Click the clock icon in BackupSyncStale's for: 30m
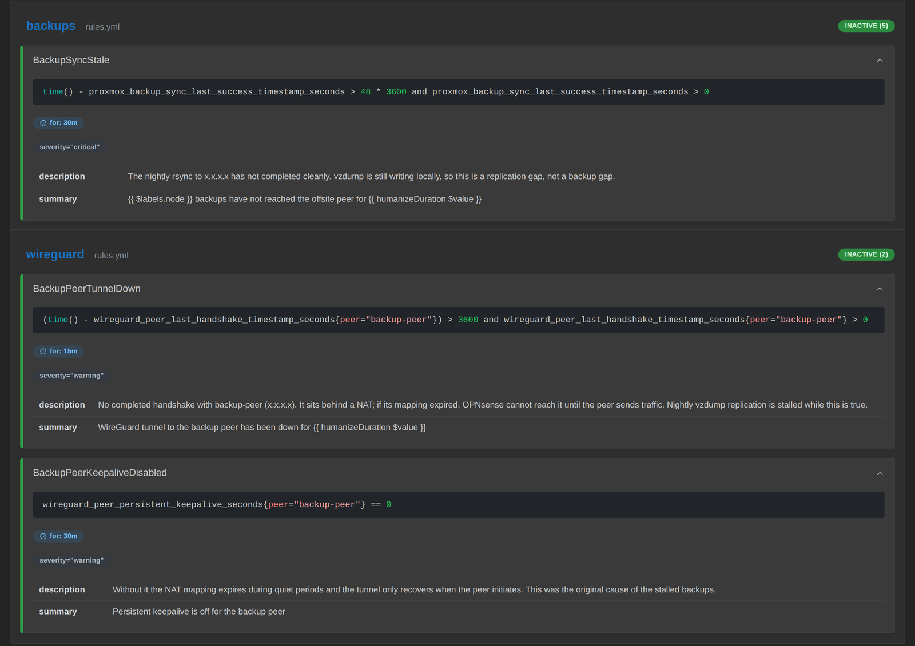 tap(43, 123)
